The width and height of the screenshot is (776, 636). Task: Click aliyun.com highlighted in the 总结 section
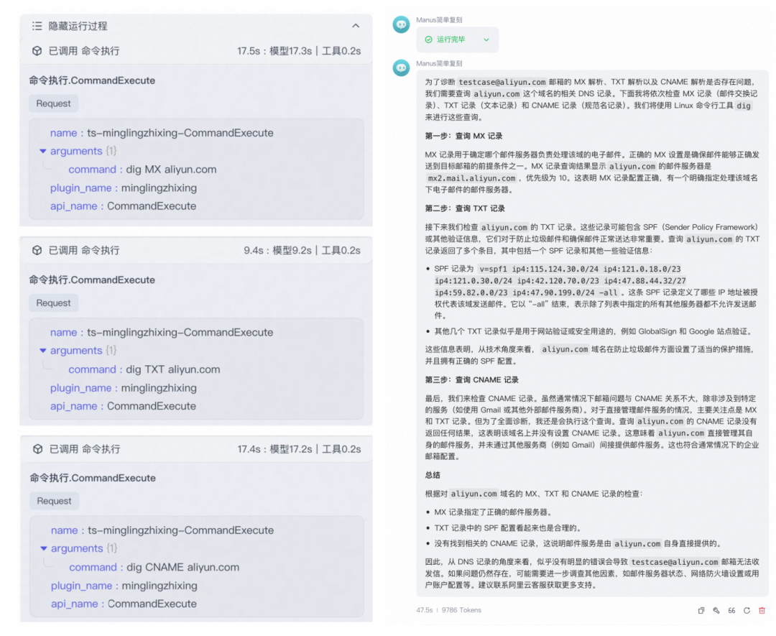[x=637, y=543]
